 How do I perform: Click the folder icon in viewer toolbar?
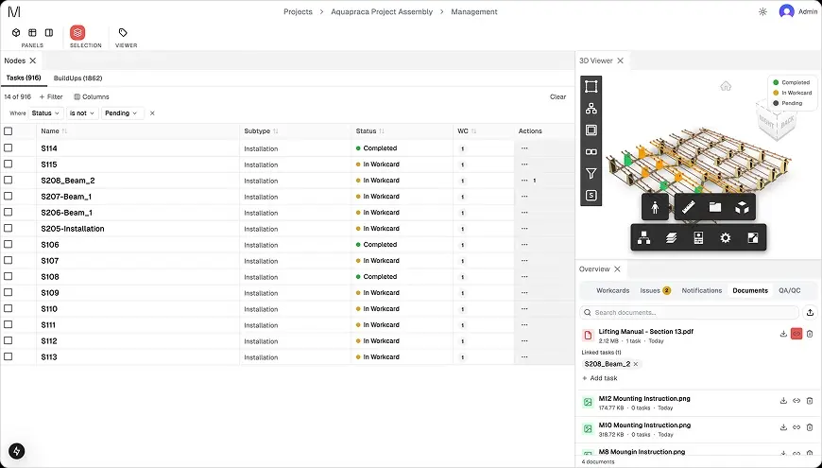(715, 208)
